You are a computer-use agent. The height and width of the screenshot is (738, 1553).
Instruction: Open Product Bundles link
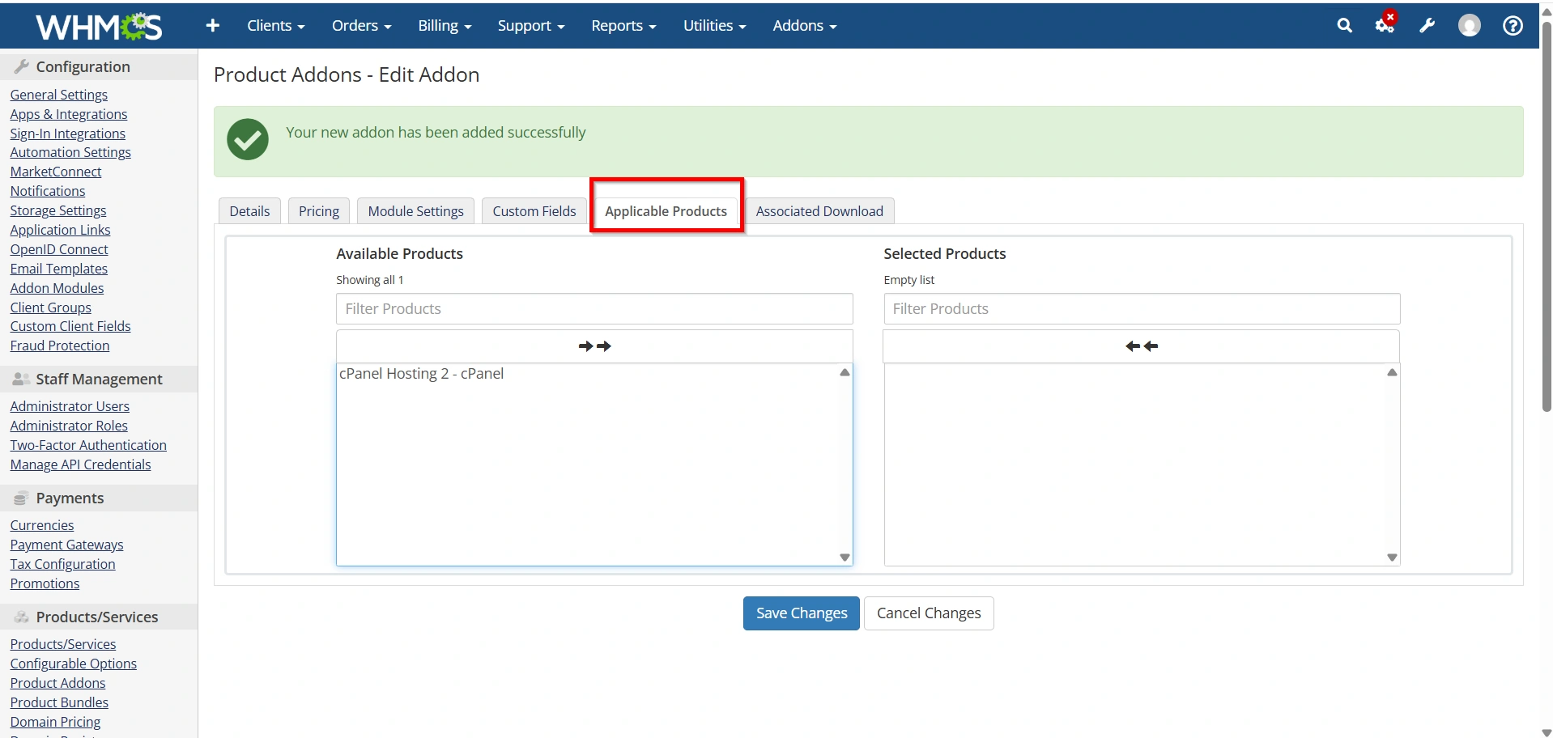click(x=59, y=702)
